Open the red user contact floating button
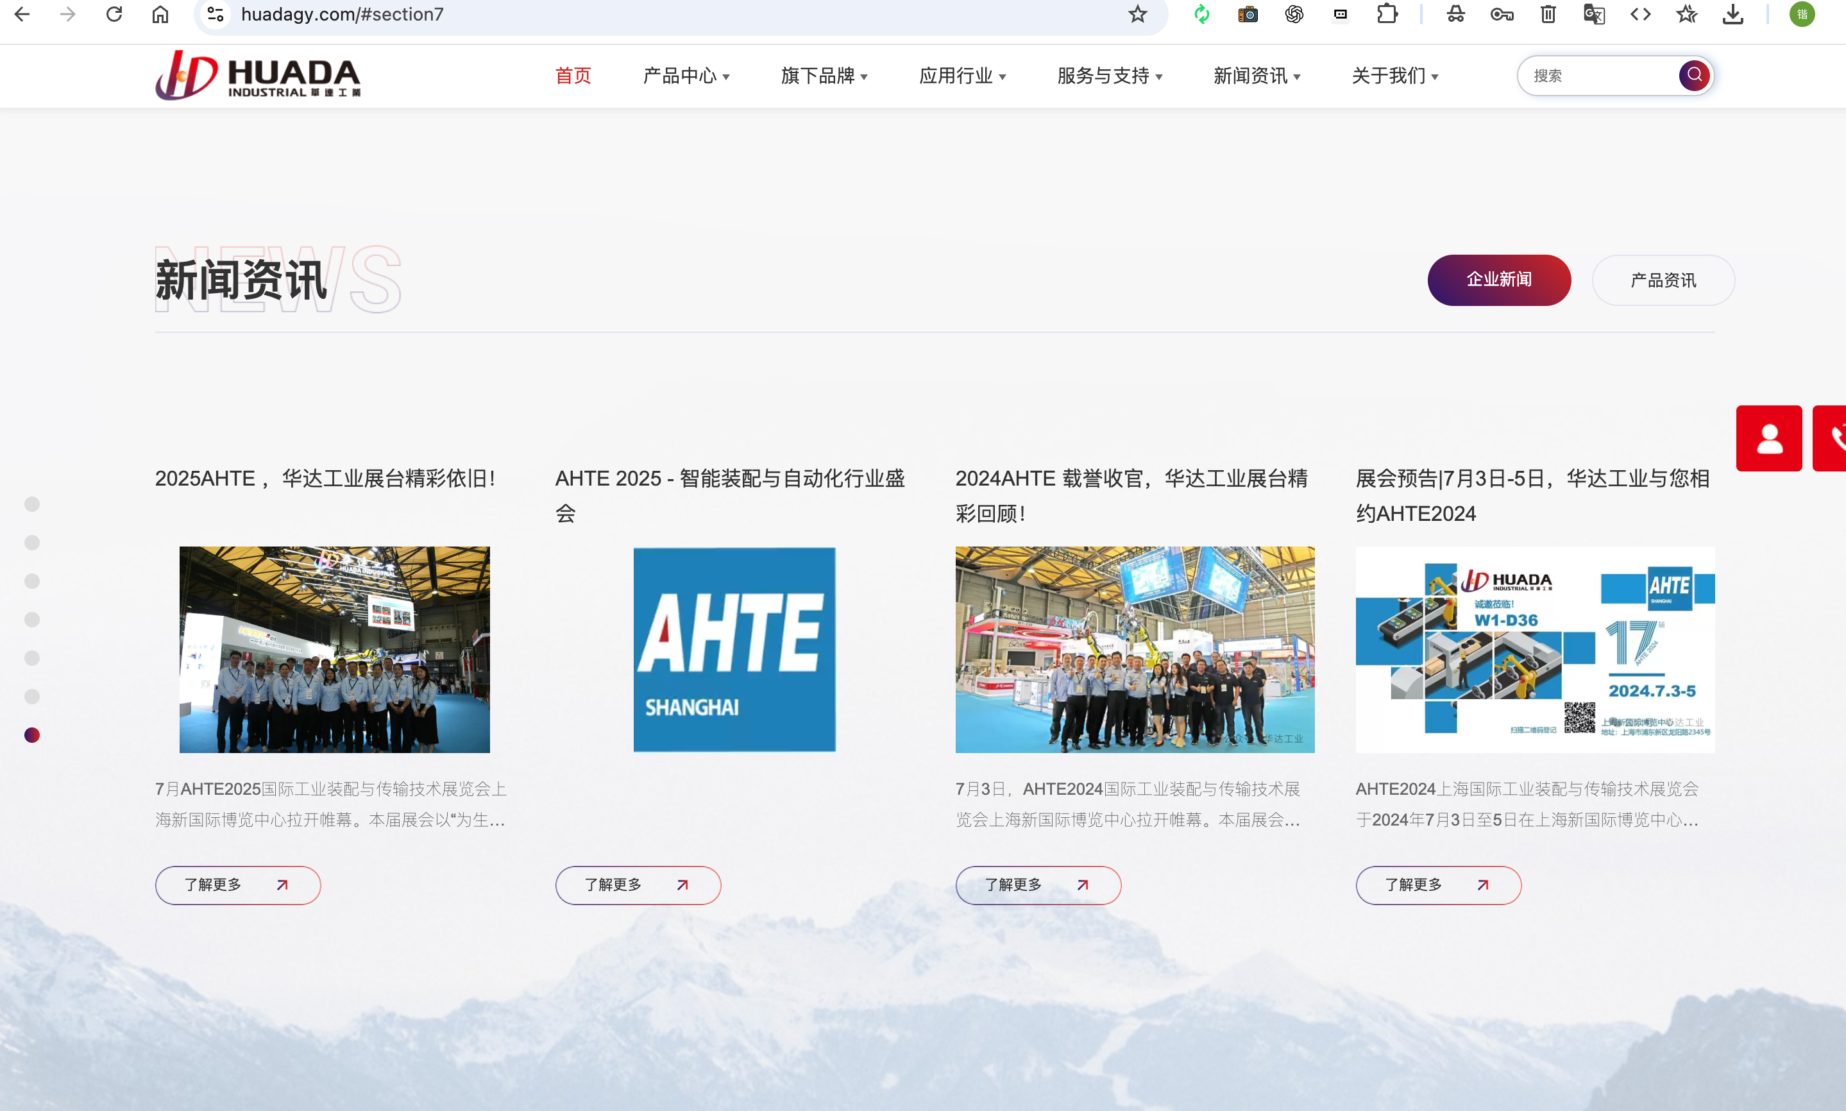 (x=1769, y=439)
